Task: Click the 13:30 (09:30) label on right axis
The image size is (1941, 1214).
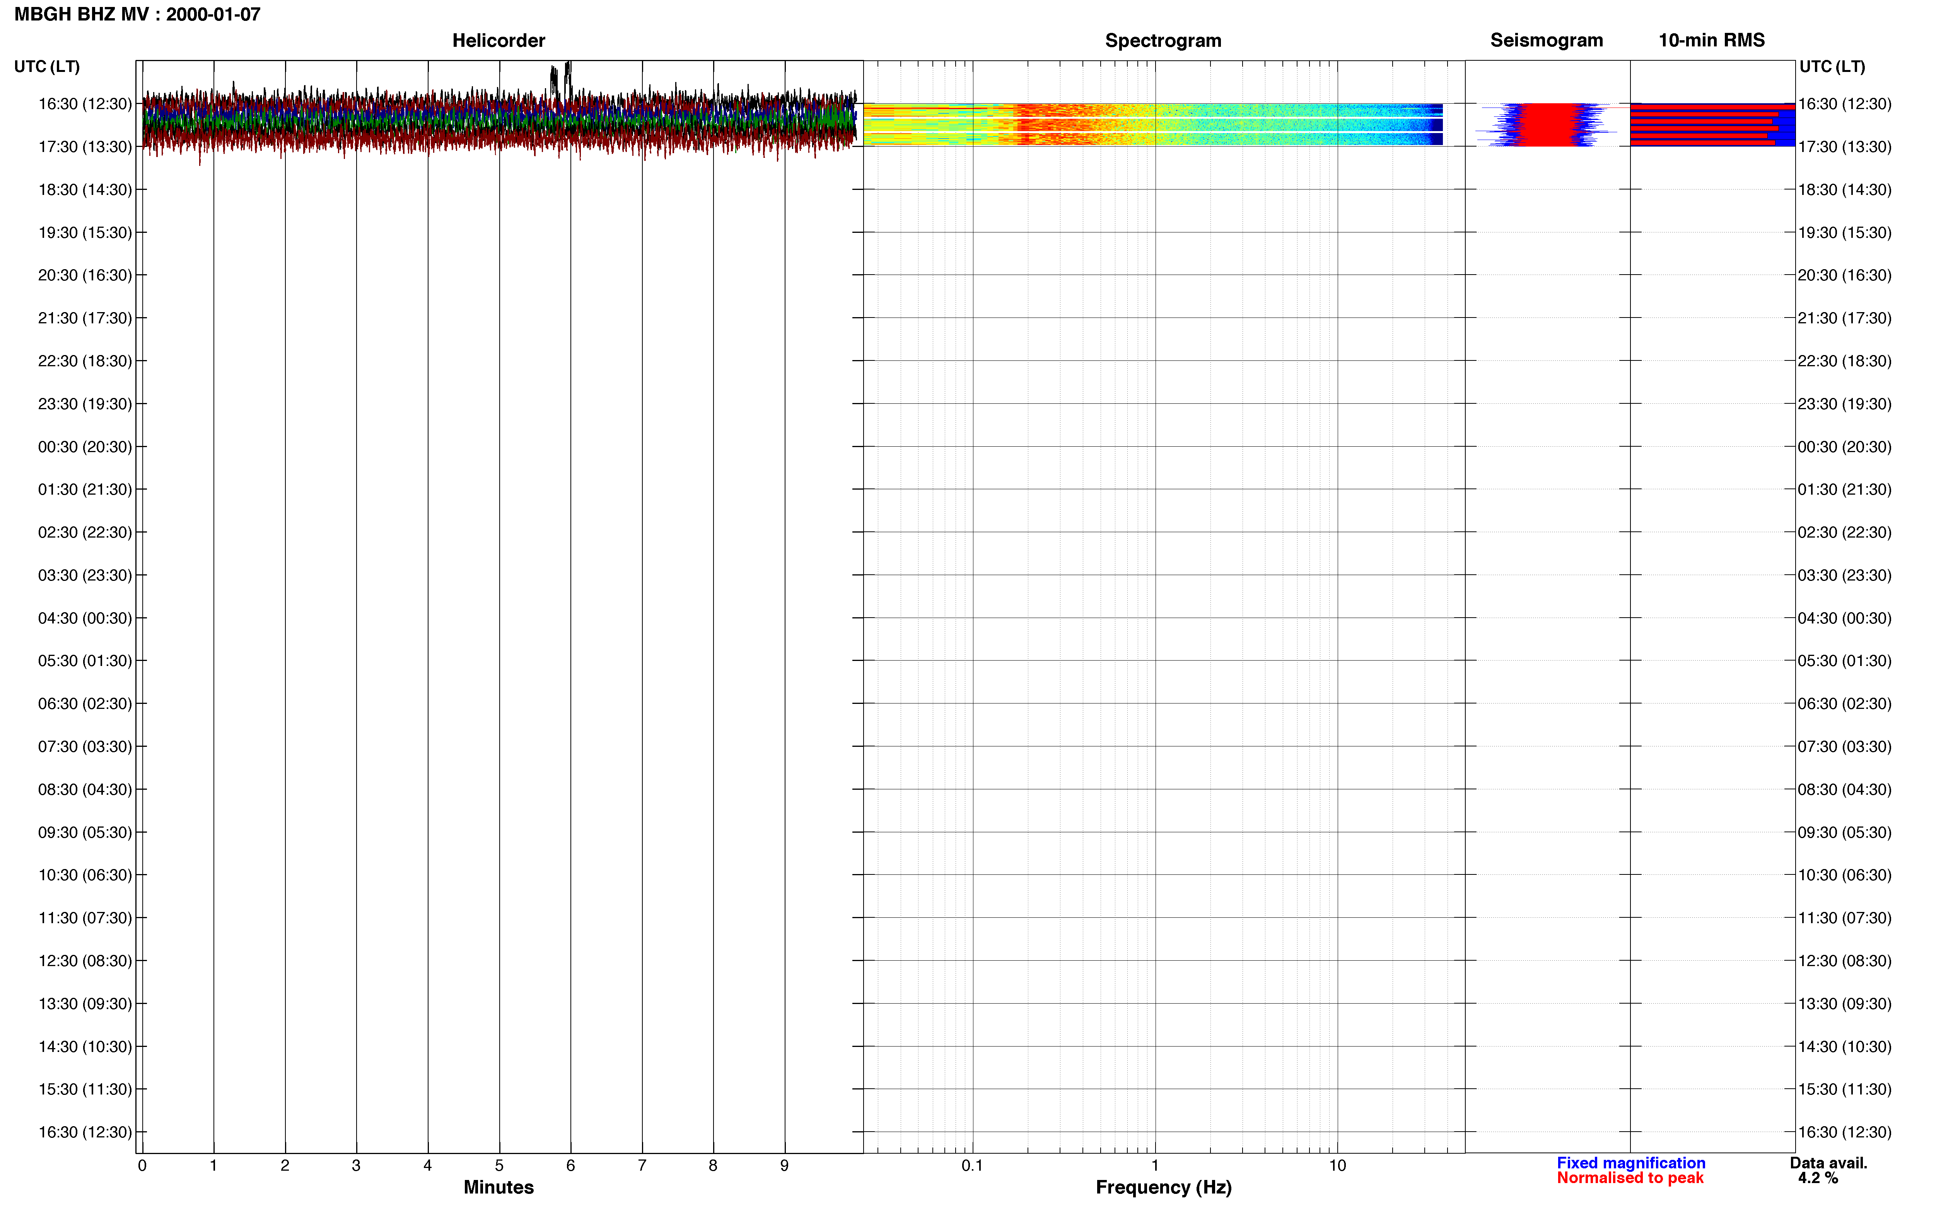Action: (1845, 1004)
